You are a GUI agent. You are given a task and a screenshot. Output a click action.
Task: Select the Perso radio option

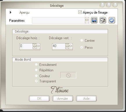click(x=82, y=47)
